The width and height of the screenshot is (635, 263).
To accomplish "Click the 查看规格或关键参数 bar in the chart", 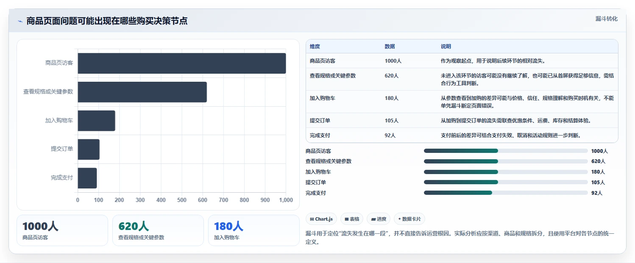I will click(x=142, y=92).
